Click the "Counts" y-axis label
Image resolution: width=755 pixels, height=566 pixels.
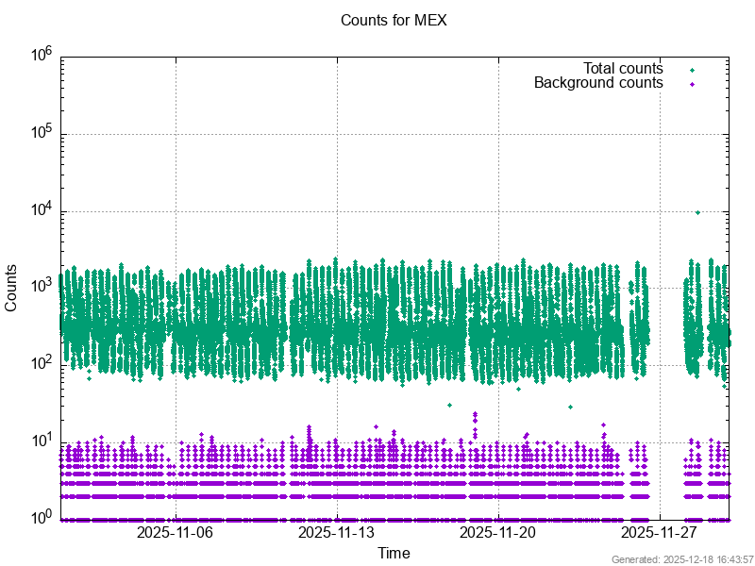point(11,289)
